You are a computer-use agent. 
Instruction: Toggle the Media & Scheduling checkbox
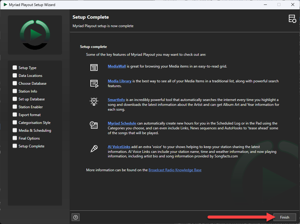pyautogui.click(x=15, y=130)
